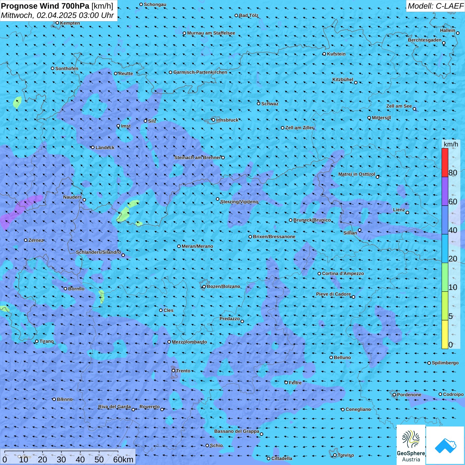Click the Predazzo location dot

242,322
